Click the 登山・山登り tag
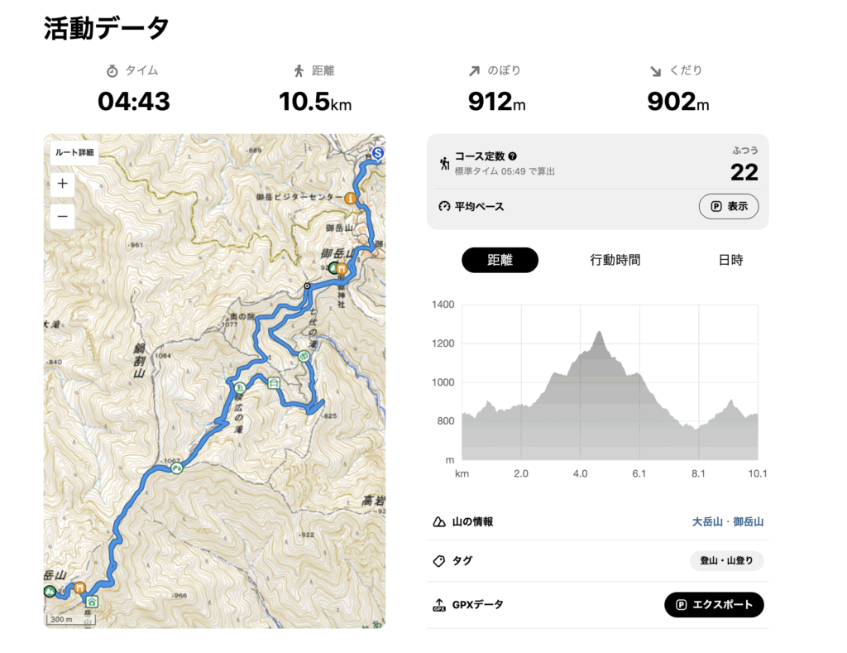 click(x=726, y=561)
